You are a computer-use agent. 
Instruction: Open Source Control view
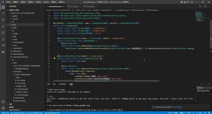tap(3, 20)
